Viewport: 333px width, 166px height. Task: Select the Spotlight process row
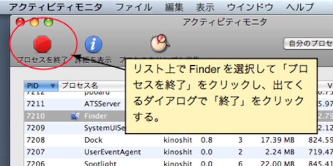point(179,163)
